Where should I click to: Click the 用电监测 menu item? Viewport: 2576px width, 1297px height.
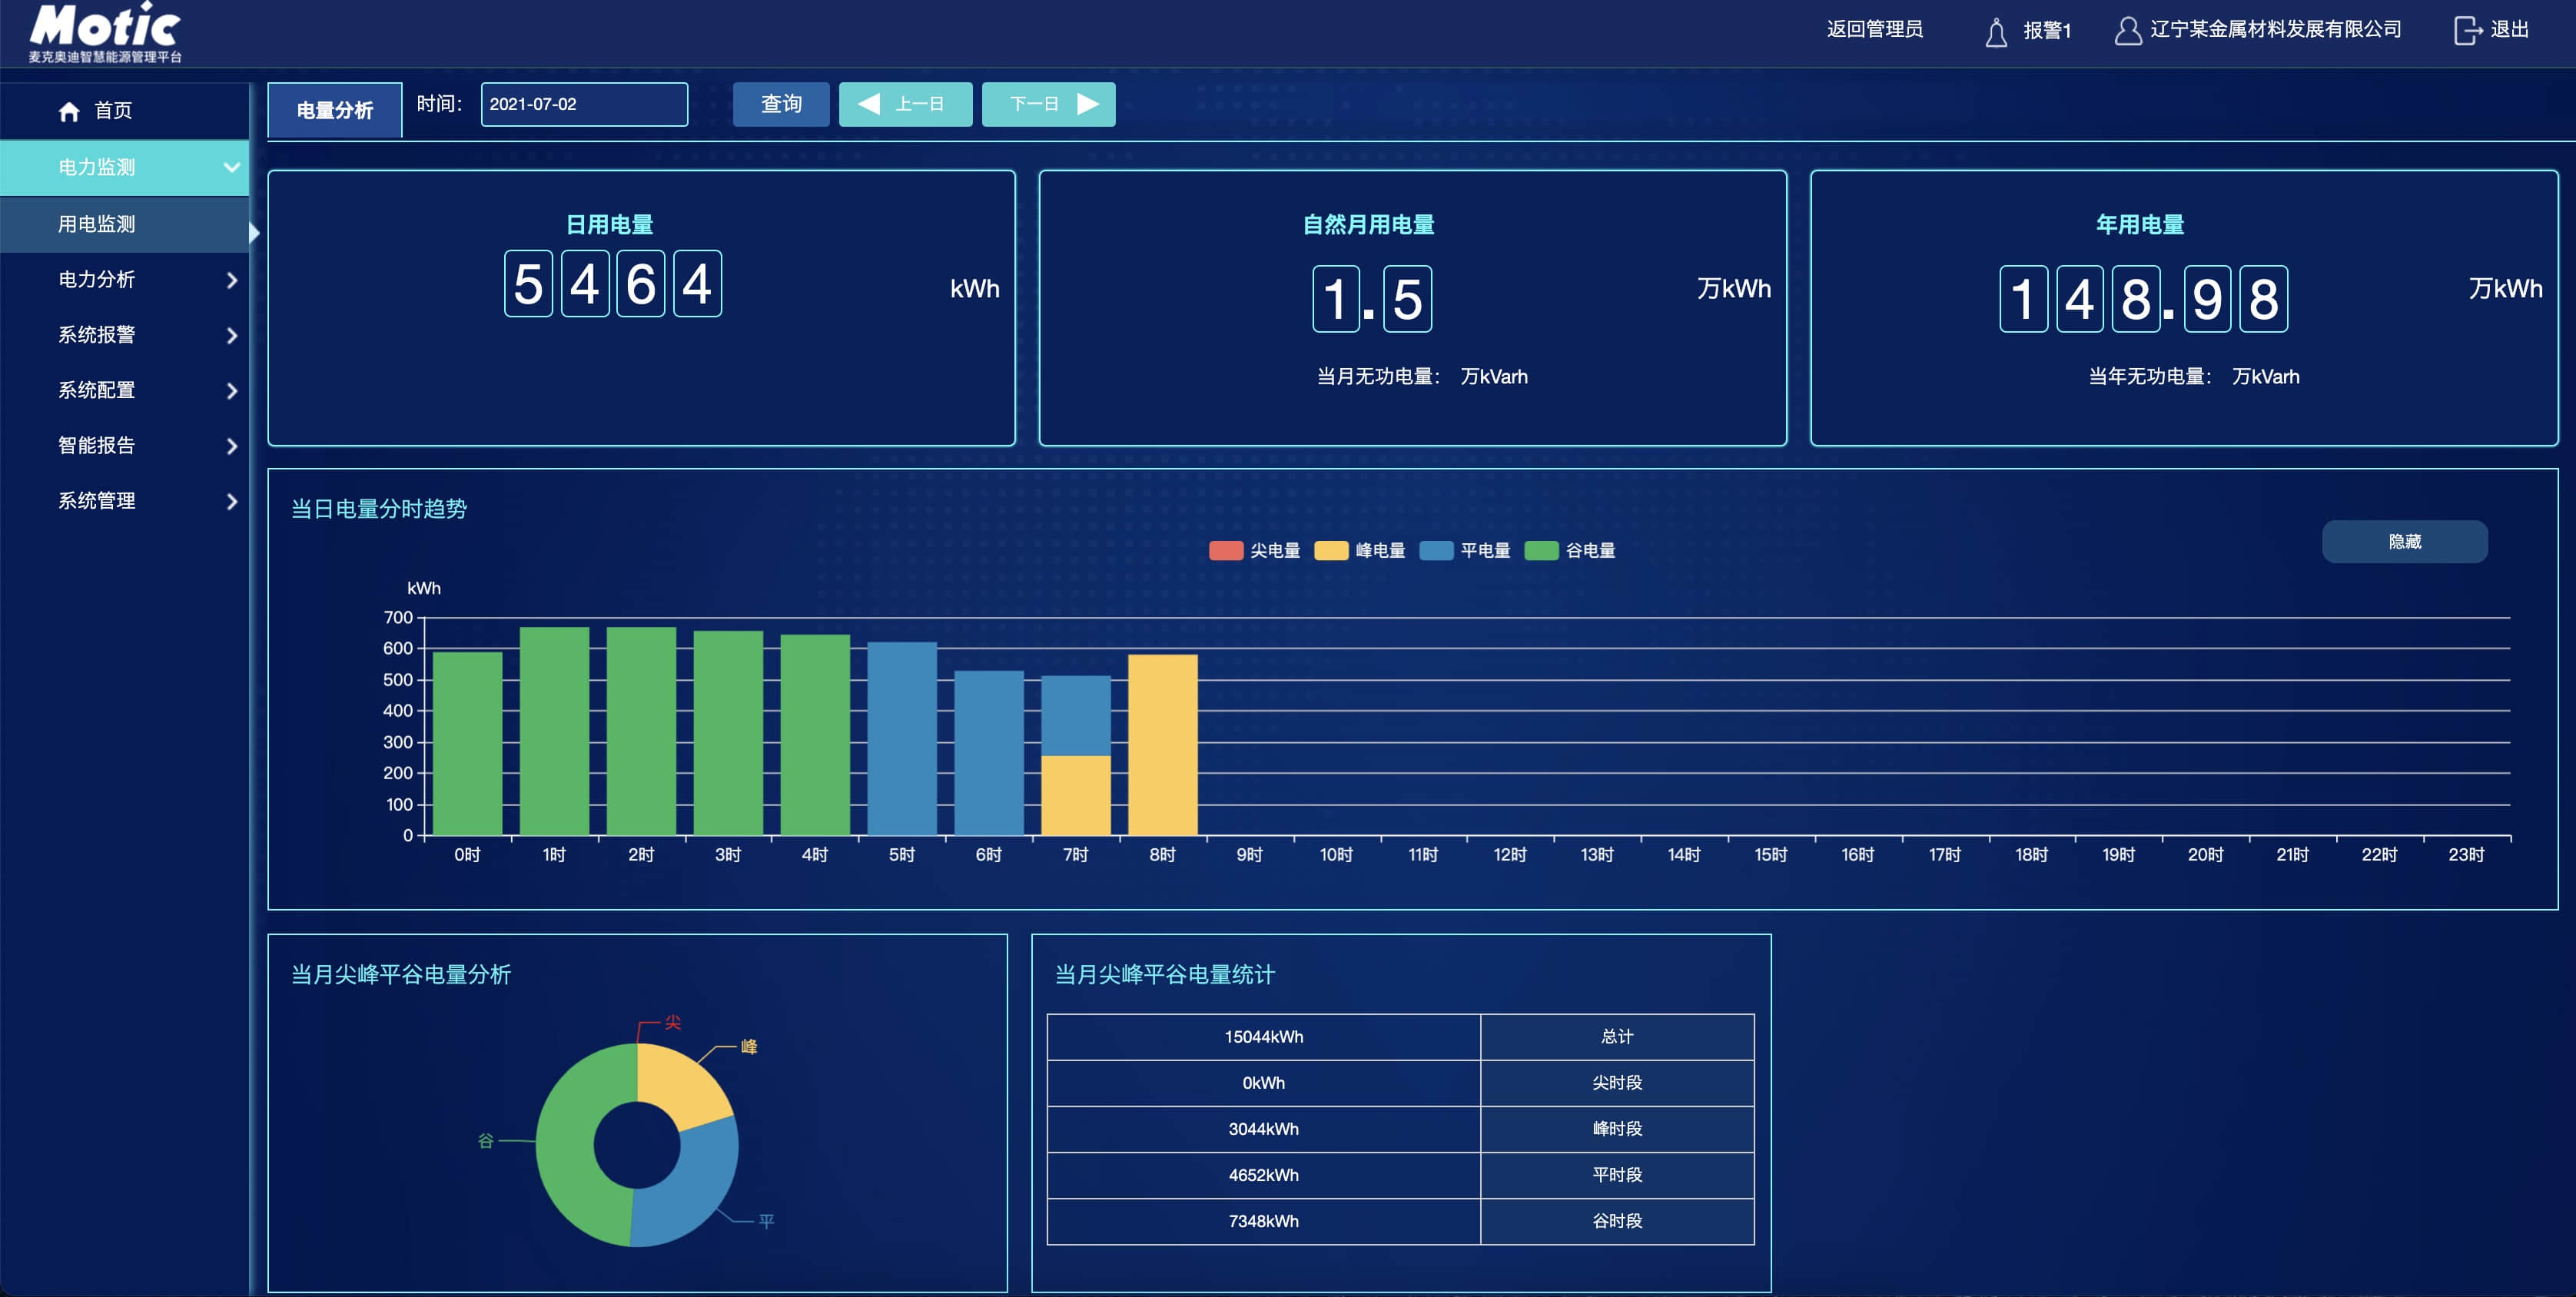click(124, 225)
